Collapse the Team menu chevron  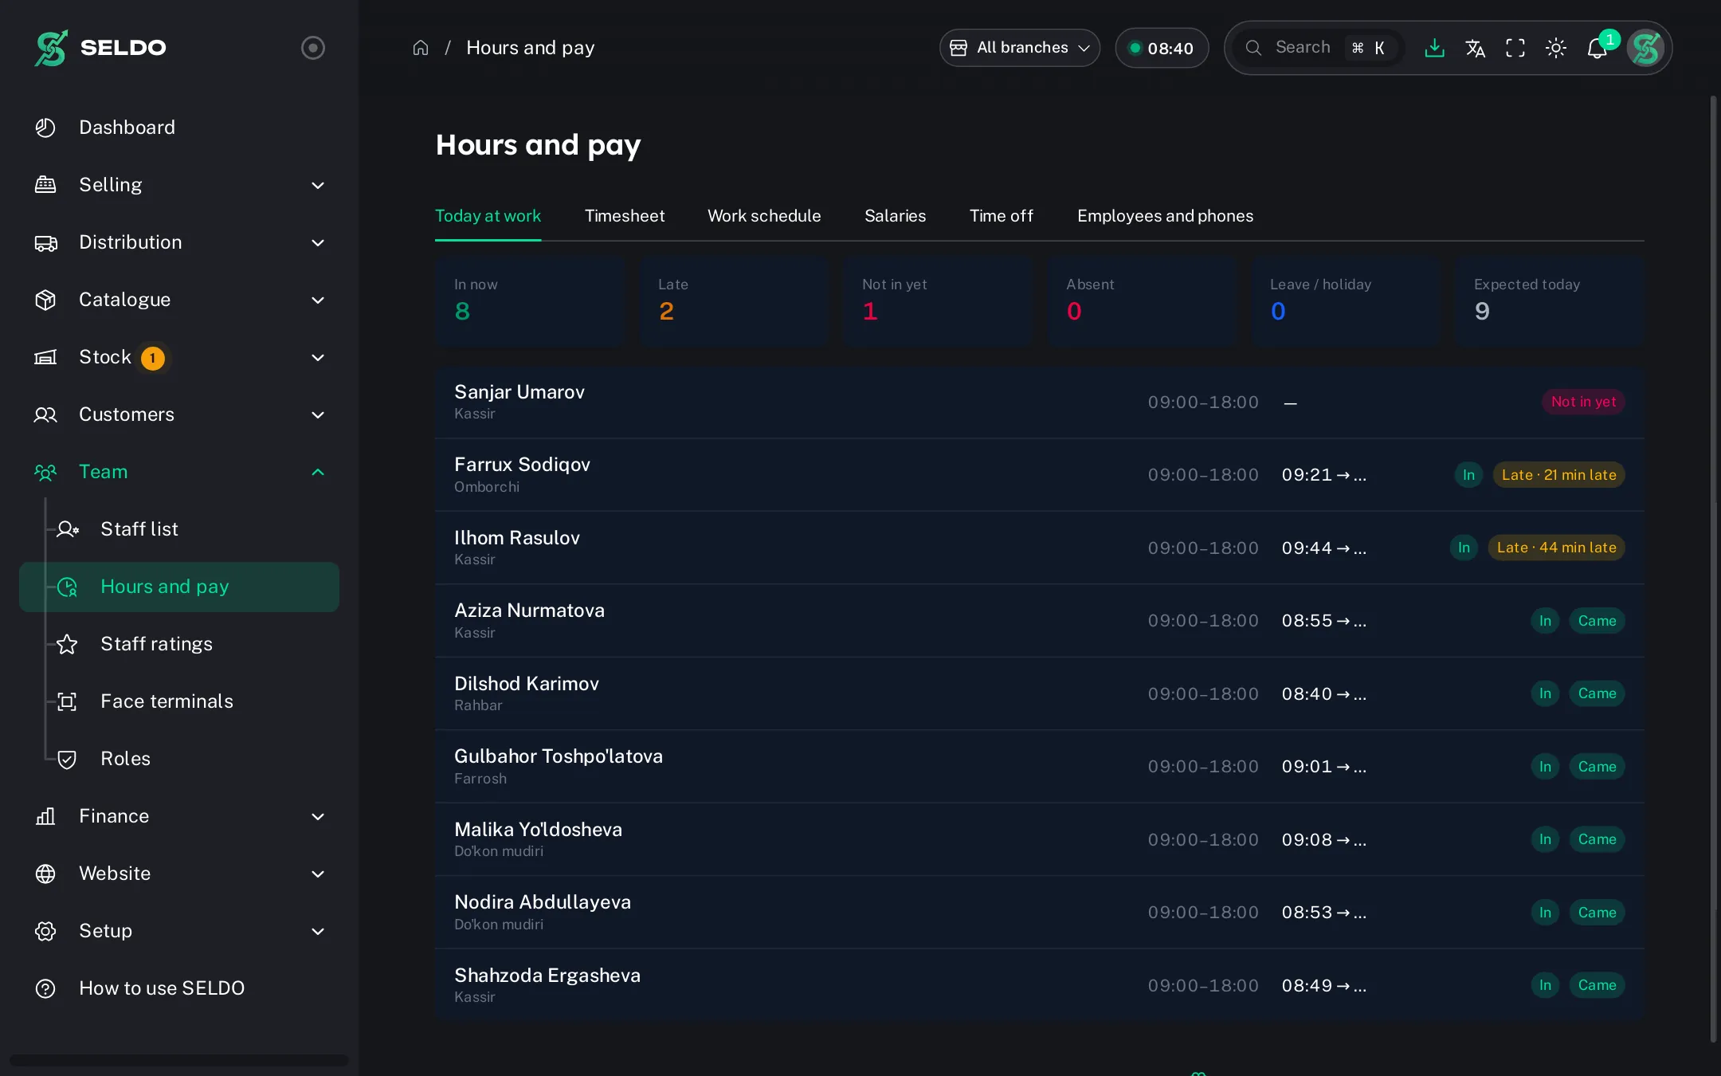click(x=318, y=473)
